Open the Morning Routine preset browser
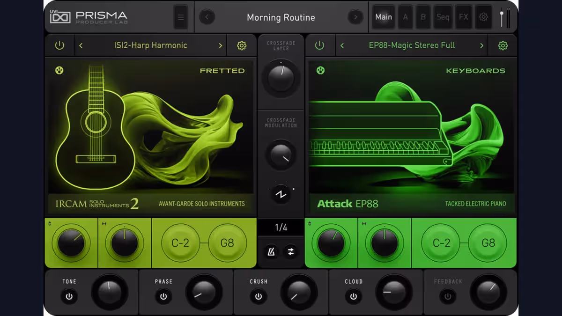The image size is (562, 316). pyautogui.click(x=281, y=18)
